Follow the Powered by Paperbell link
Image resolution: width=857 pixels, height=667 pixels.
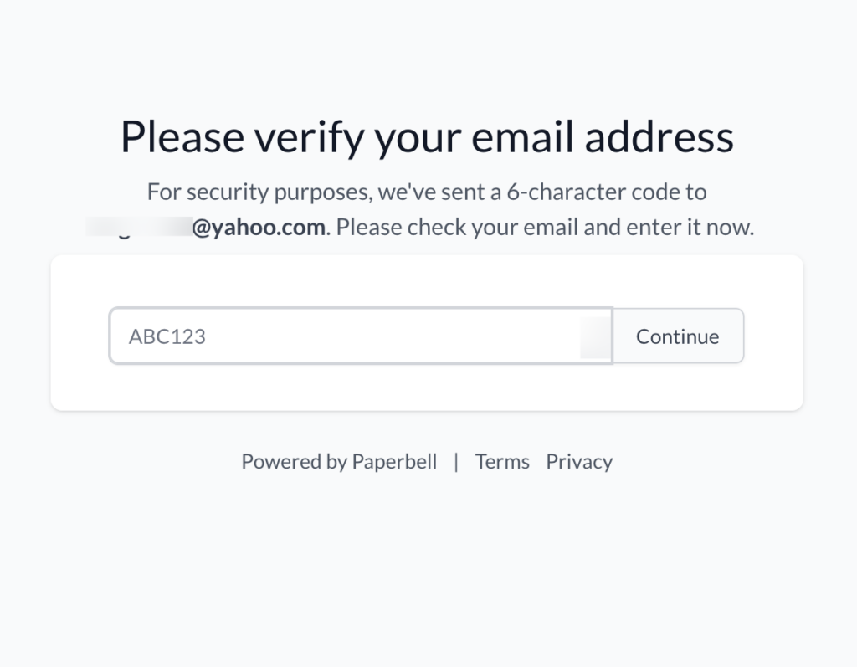[x=339, y=462]
